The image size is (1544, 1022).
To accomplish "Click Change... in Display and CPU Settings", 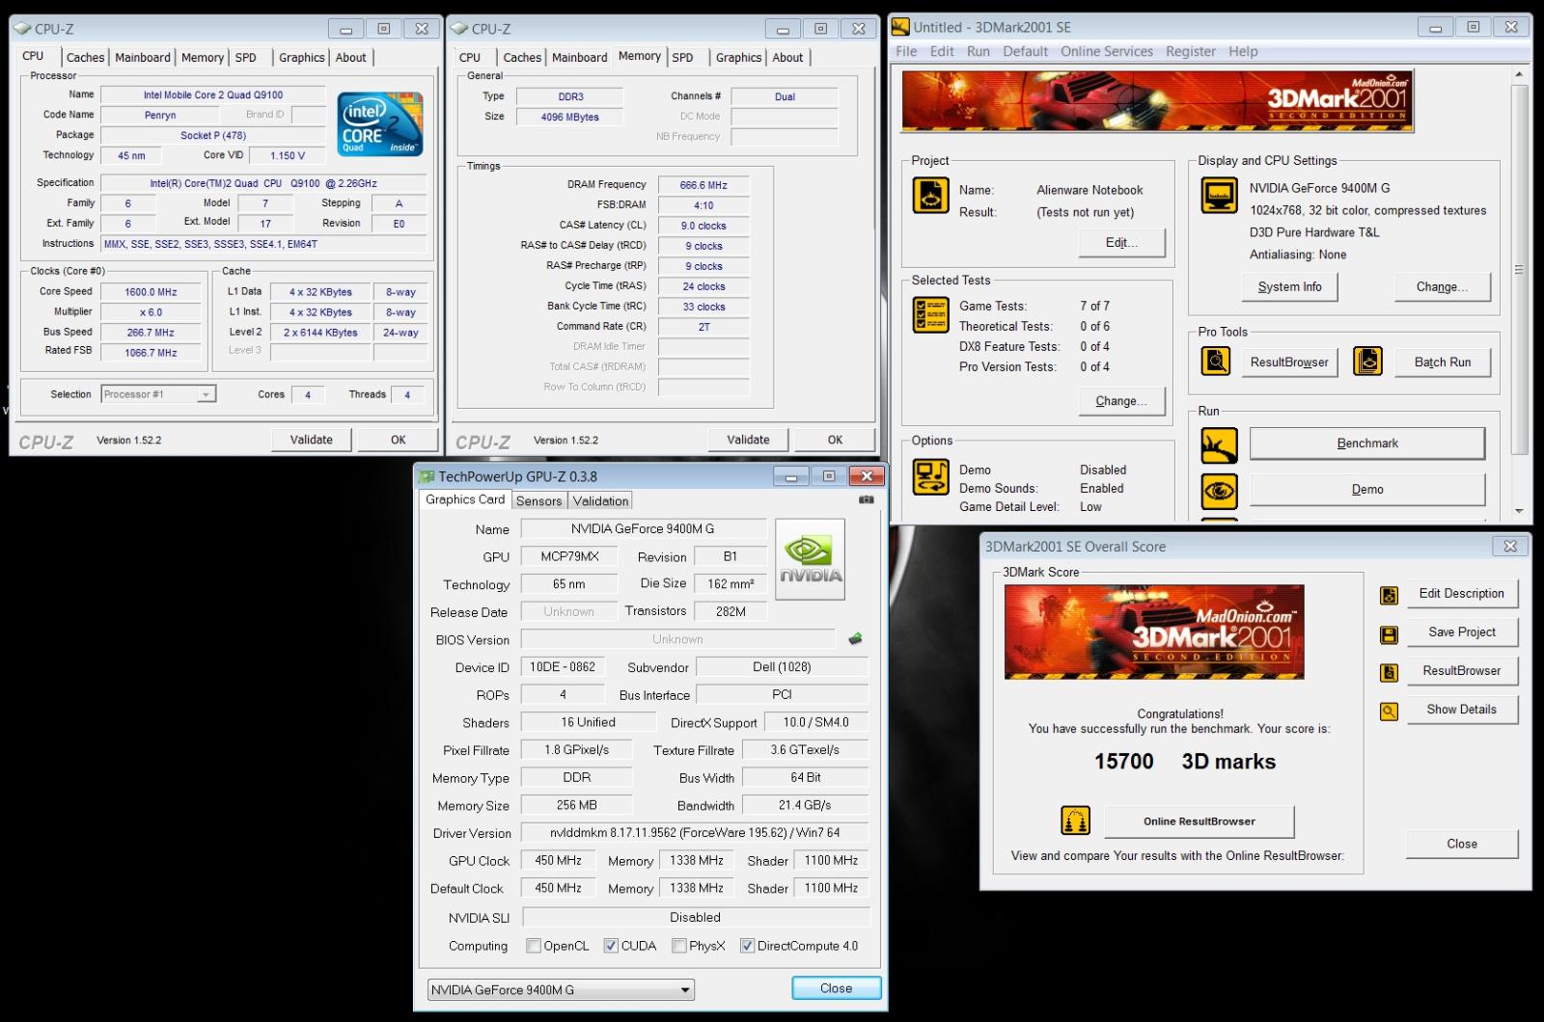I will click(x=1442, y=286).
